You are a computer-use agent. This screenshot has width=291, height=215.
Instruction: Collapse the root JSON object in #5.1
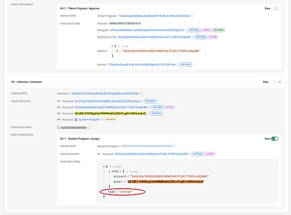tap(106, 166)
